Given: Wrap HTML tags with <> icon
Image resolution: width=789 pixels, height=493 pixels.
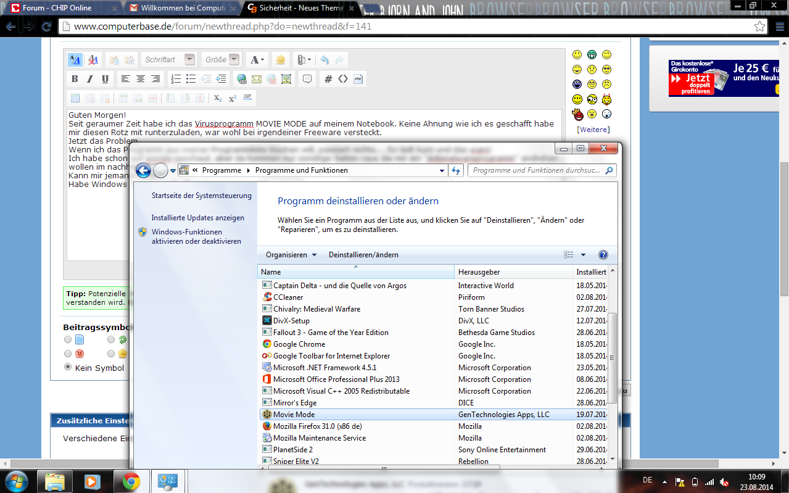Looking at the screenshot, I should point(343,79).
